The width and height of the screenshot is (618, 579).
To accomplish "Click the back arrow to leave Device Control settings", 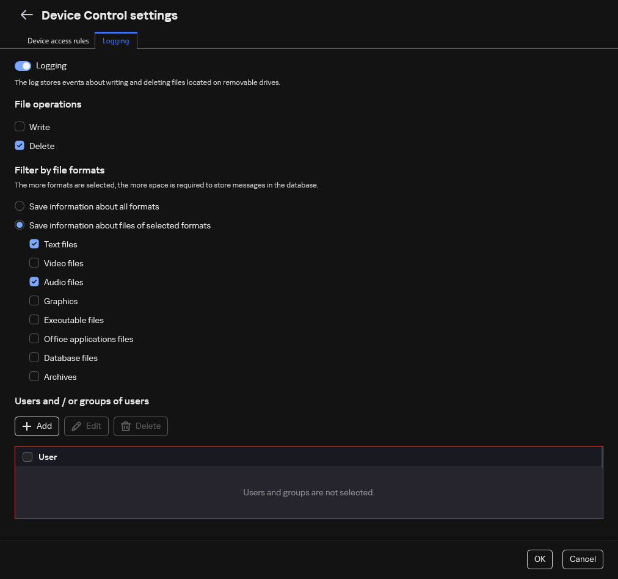I will 27,15.
